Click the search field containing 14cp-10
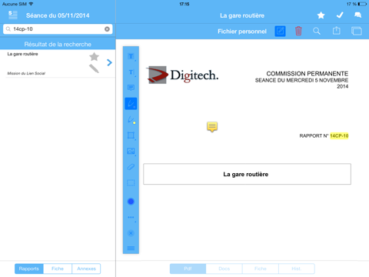The height and width of the screenshot is (277, 369). pyautogui.click(x=58, y=29)
